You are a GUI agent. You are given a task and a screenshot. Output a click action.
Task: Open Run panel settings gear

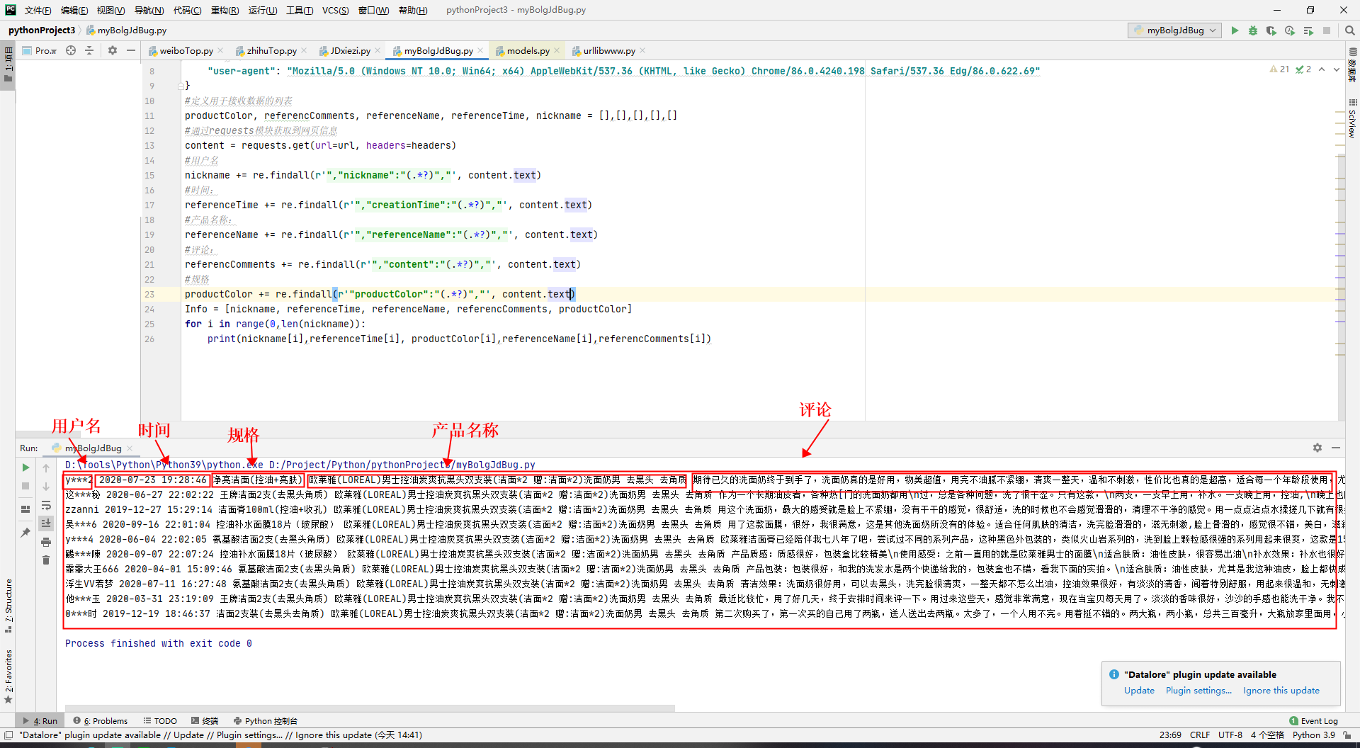pyautogui.click(x=1317, y=448)
